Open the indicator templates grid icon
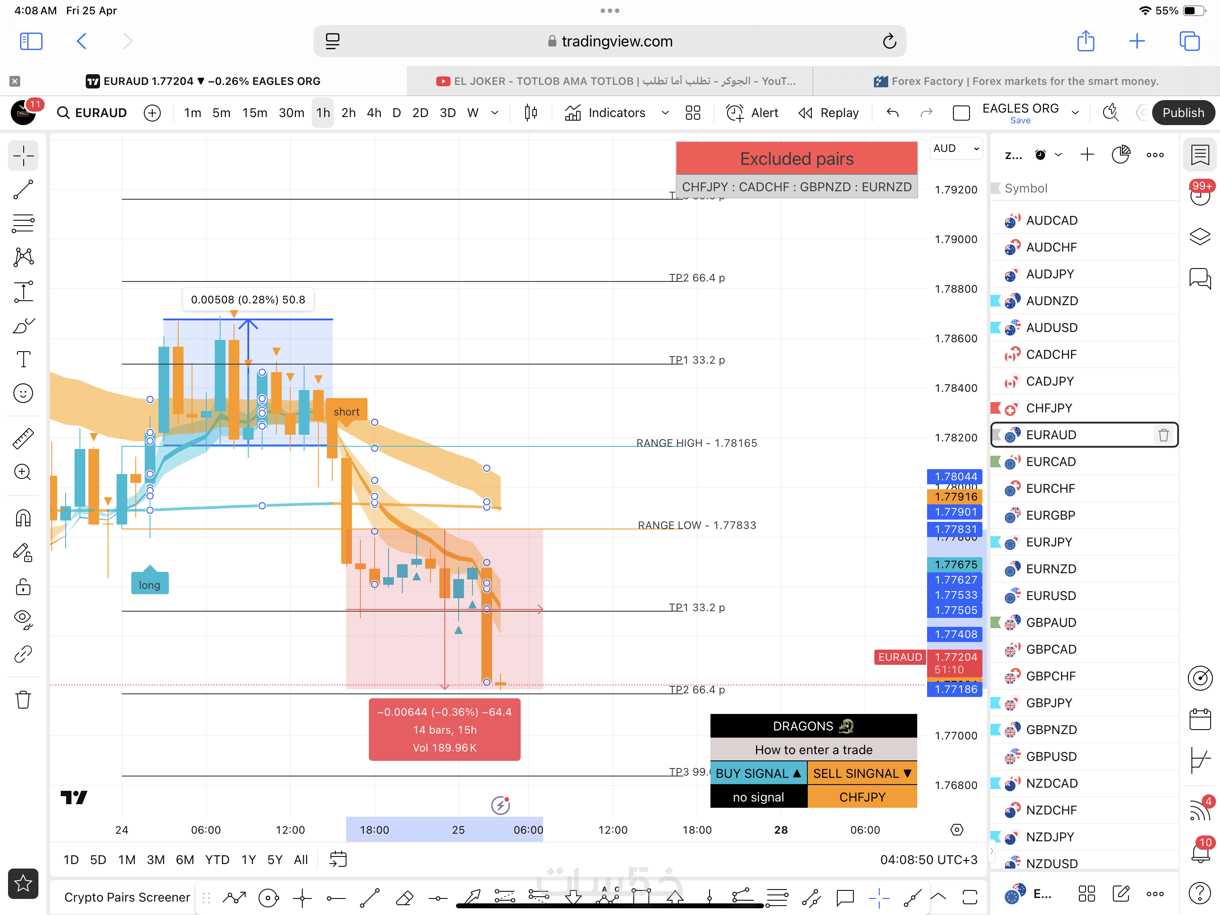1220x915 pixels. [693, 113]
